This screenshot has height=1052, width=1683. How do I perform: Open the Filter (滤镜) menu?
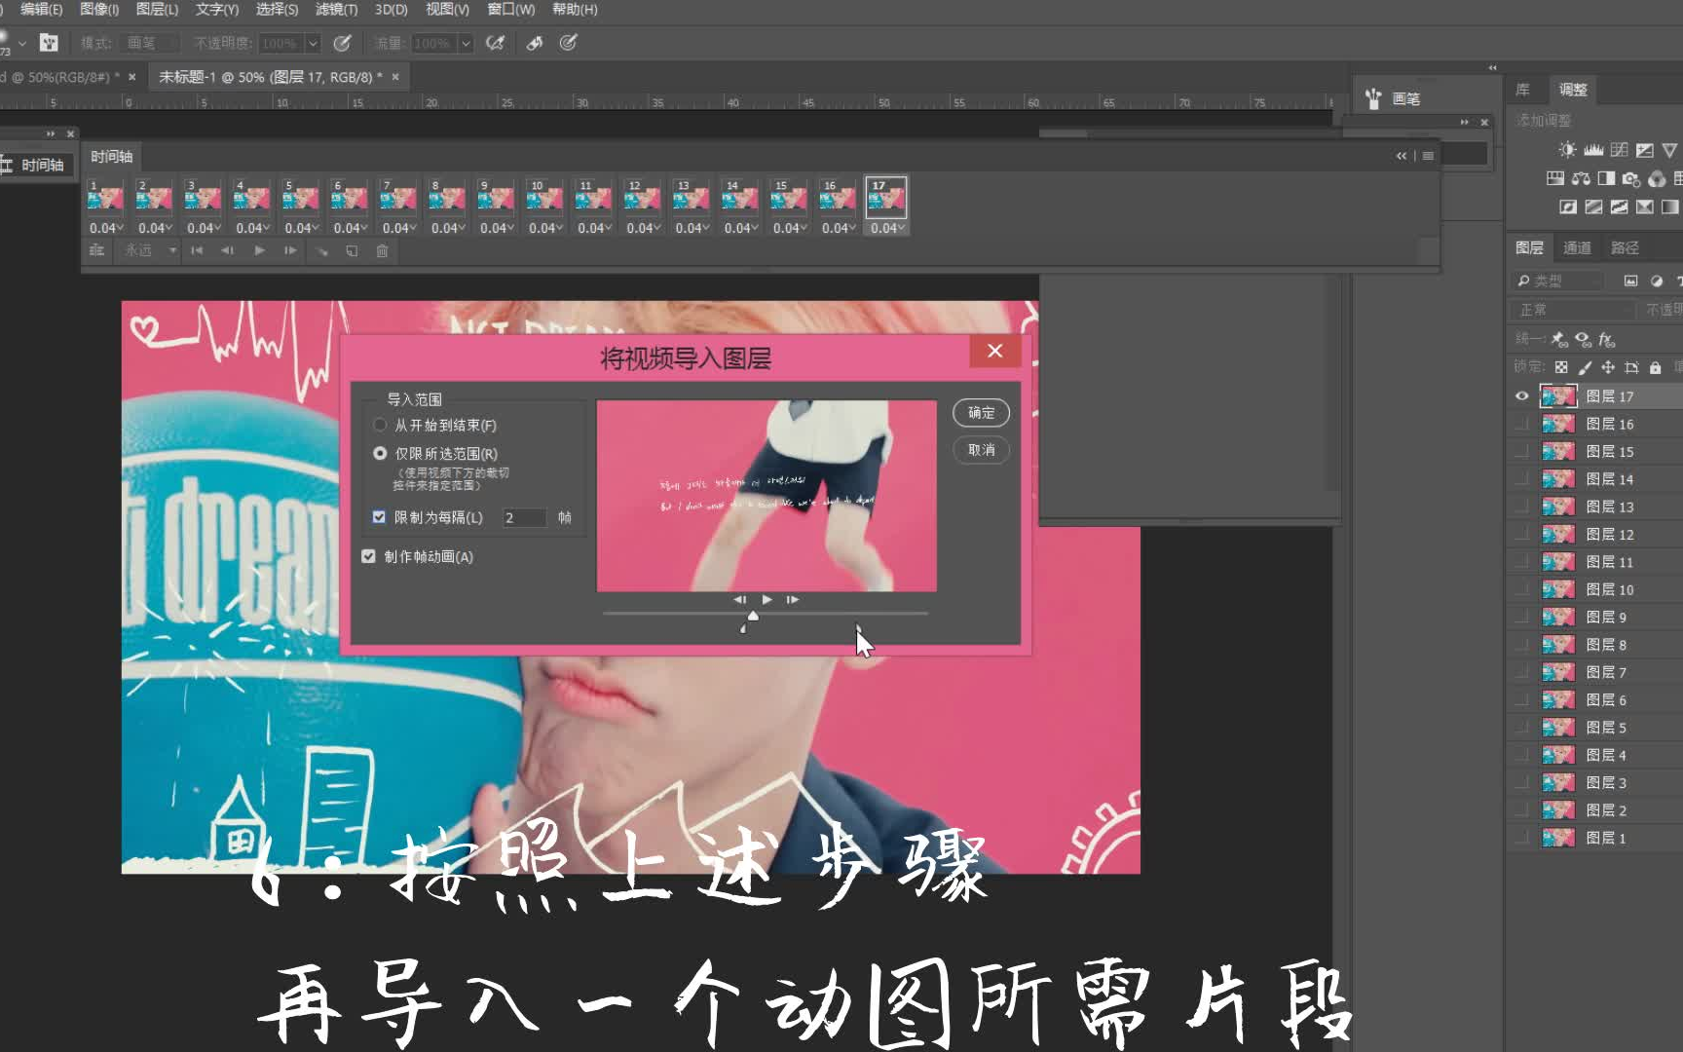tap(336, 10)
